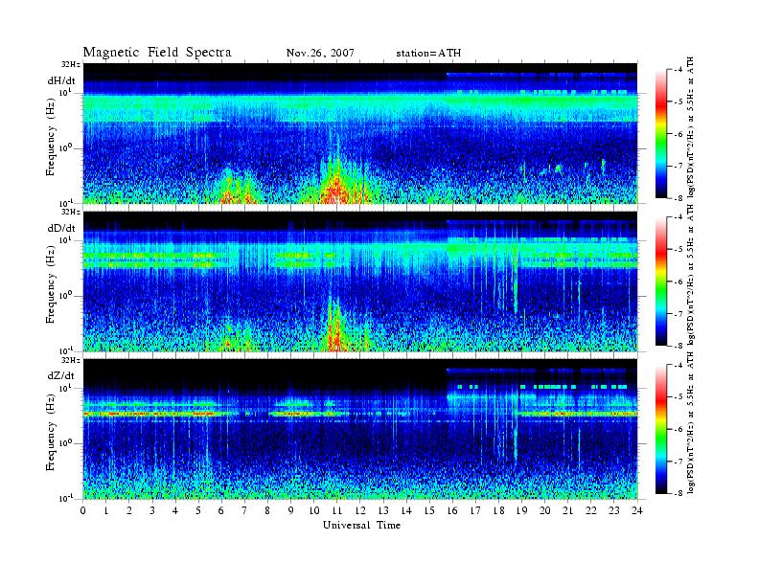Click the "-7" tick on the dD/dt color bar
Viewport: 759px width, 586px height.
[x=679, y=314]
